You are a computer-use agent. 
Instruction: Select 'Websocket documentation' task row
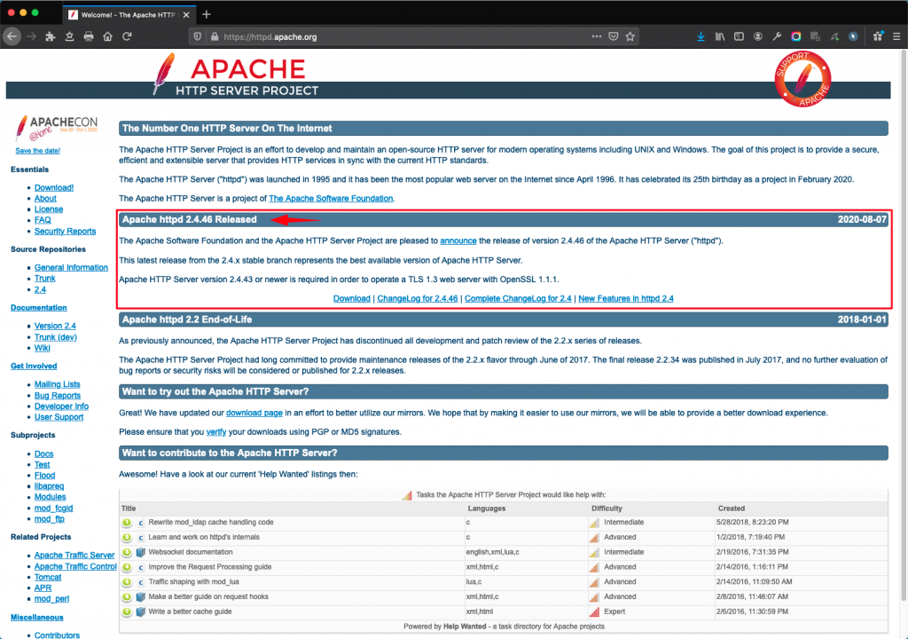pyautogui.click(x=504, y=552)
